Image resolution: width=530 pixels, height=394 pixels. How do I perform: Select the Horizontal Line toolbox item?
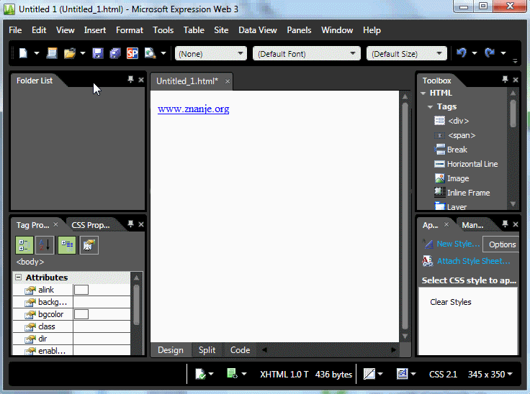(x=472, y=164)
